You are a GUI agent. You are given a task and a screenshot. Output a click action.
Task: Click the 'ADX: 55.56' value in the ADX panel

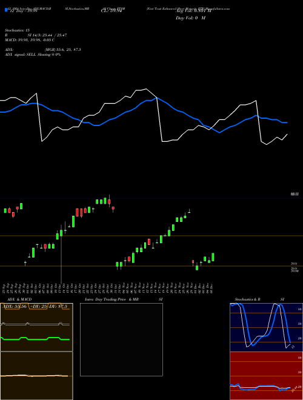coord(15,307)
